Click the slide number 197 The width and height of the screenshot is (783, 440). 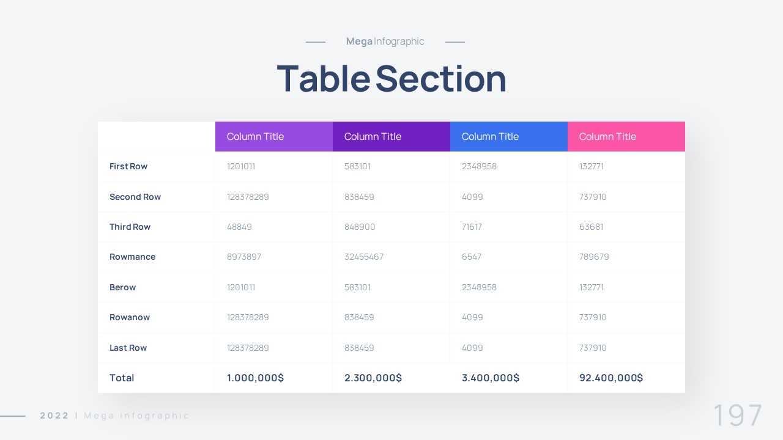coord(738,416)
